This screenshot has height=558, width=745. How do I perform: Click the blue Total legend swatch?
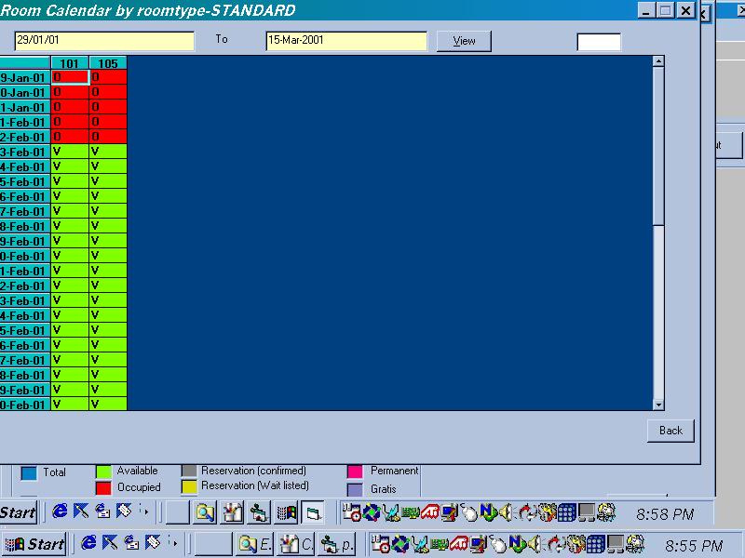coord(29,473)
